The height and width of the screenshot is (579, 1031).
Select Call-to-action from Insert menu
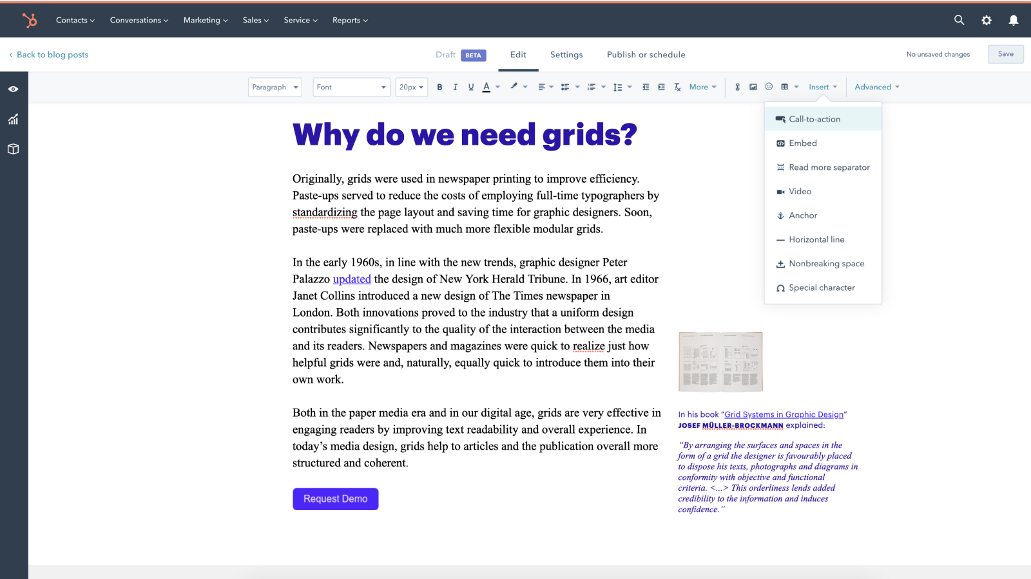(814, 119)
